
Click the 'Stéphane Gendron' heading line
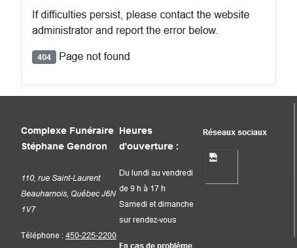tap(64, 146)
